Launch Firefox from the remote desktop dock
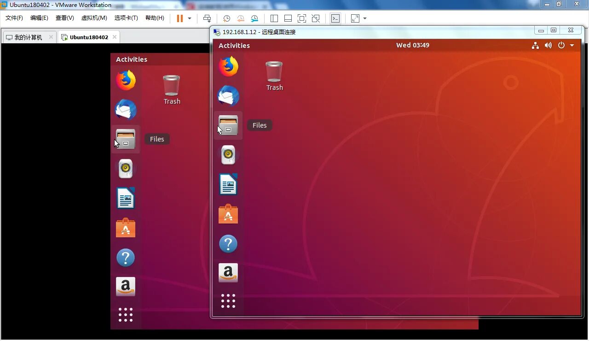 (x=228, y=66)
